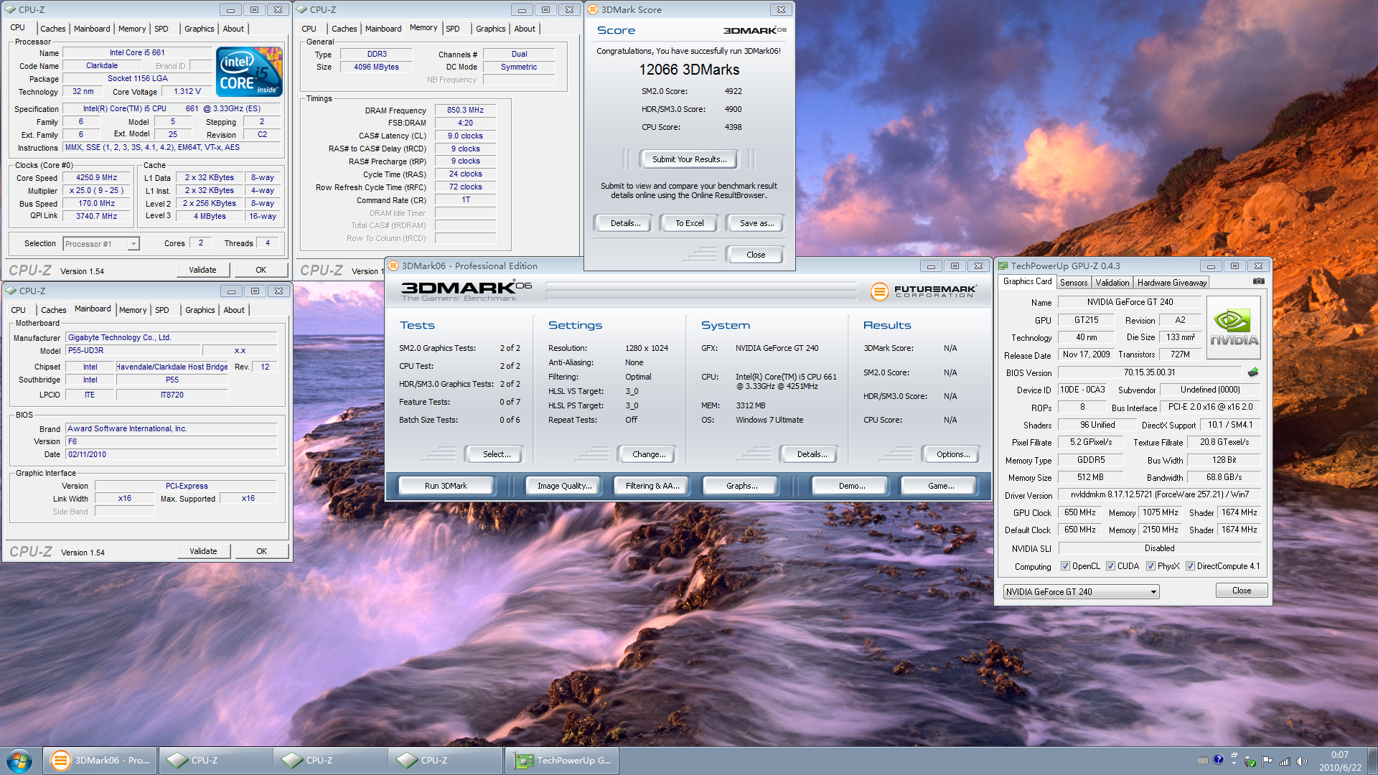1378x775 pixels.
Task: Toggle the CUDA checkbox
Action: (1110, 566)
